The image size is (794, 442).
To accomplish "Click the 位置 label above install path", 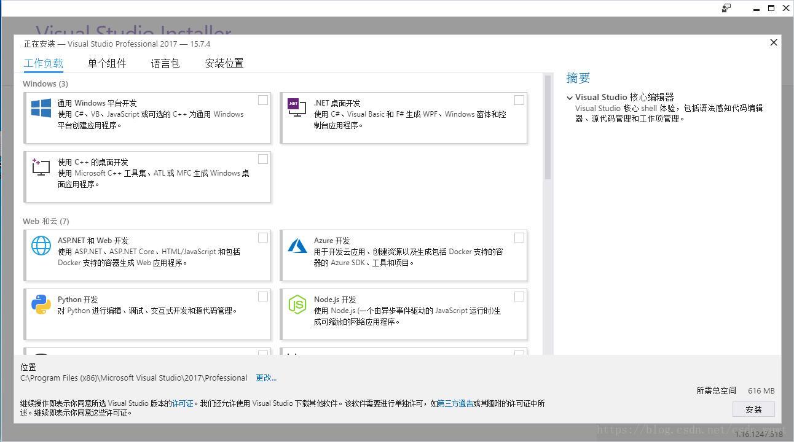I will tap(28, 367).
